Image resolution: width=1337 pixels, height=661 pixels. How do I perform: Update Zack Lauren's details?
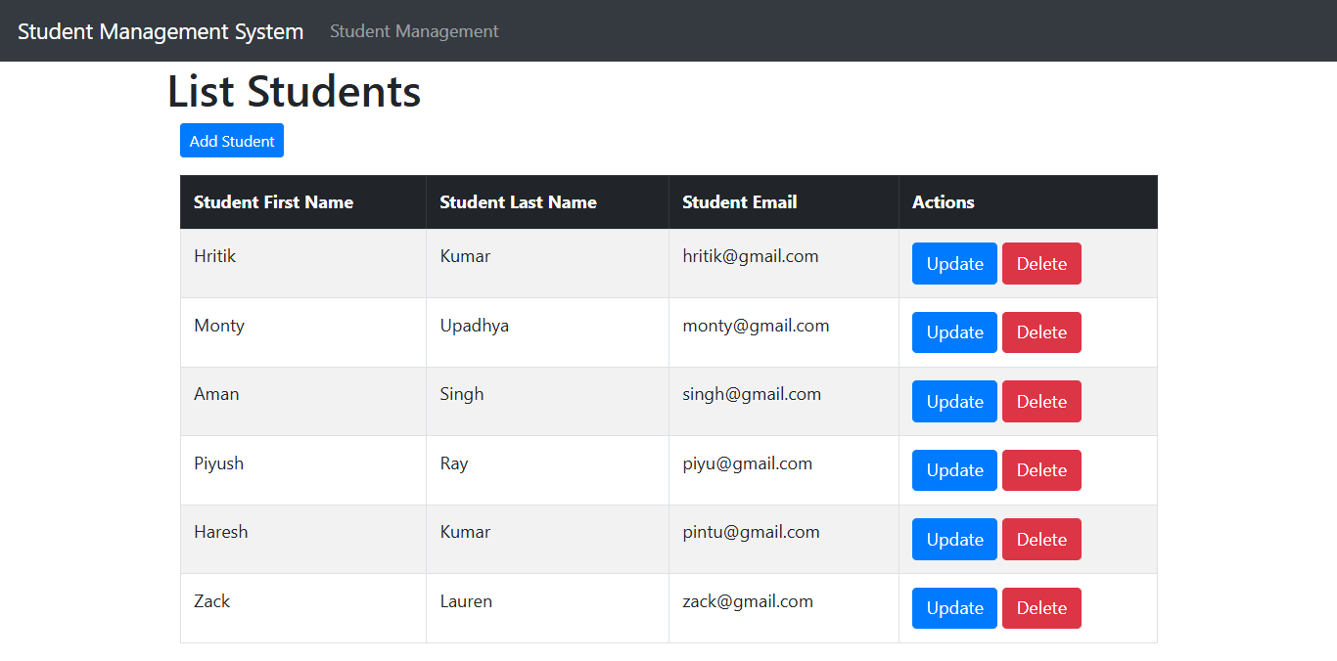coord(953,607)
